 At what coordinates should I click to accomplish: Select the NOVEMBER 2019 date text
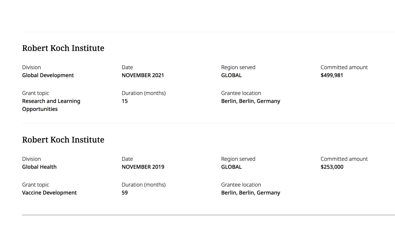tap(143, 167)
